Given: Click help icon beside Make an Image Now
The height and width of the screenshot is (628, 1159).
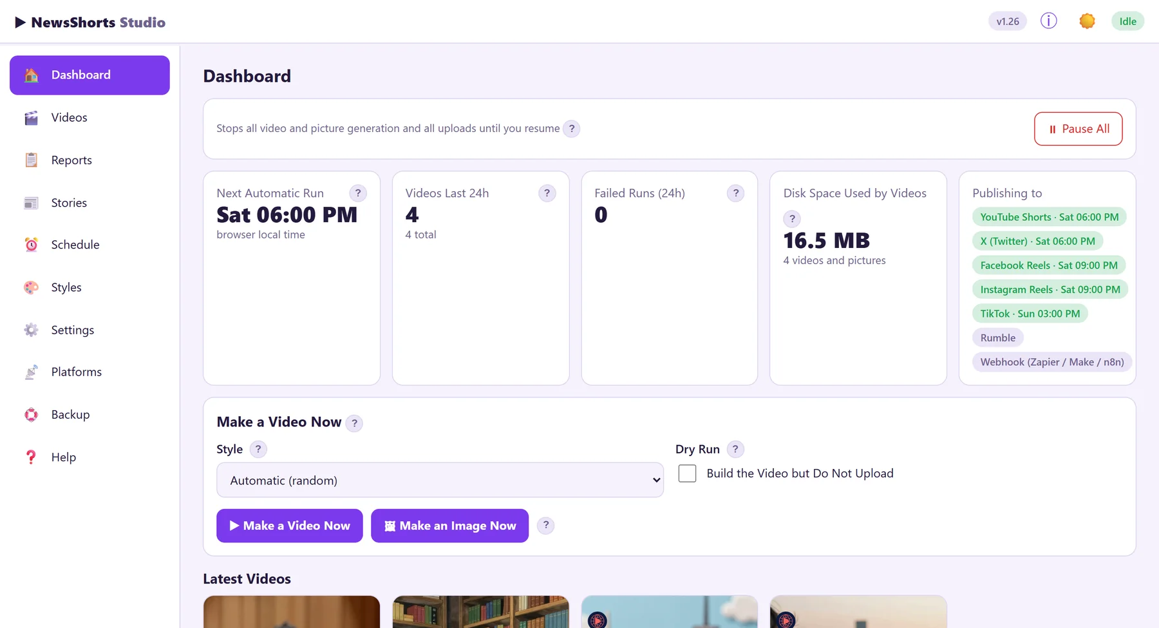Looking at the screenshot, I should coord(546,526).
